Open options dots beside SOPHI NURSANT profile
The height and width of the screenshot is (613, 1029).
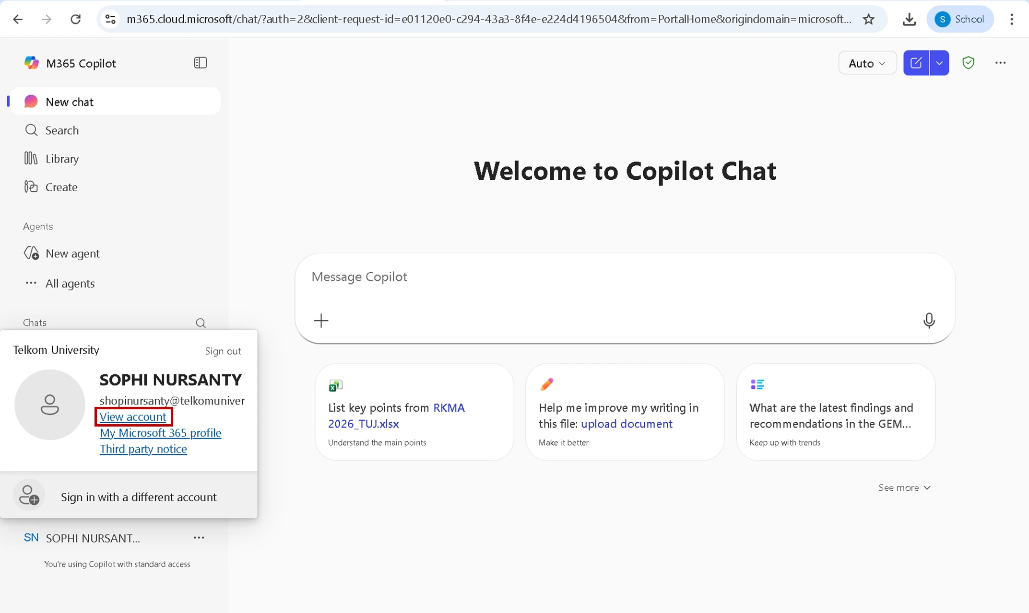pyautogui.click(x=199, y=538)
